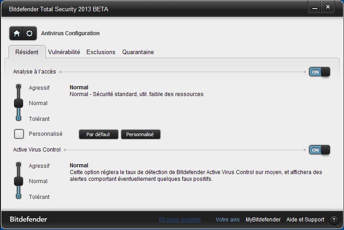344x230 pixels.
Task: Set Analyse à l'accès level to Agressif
Action: [x=39, y=87]
